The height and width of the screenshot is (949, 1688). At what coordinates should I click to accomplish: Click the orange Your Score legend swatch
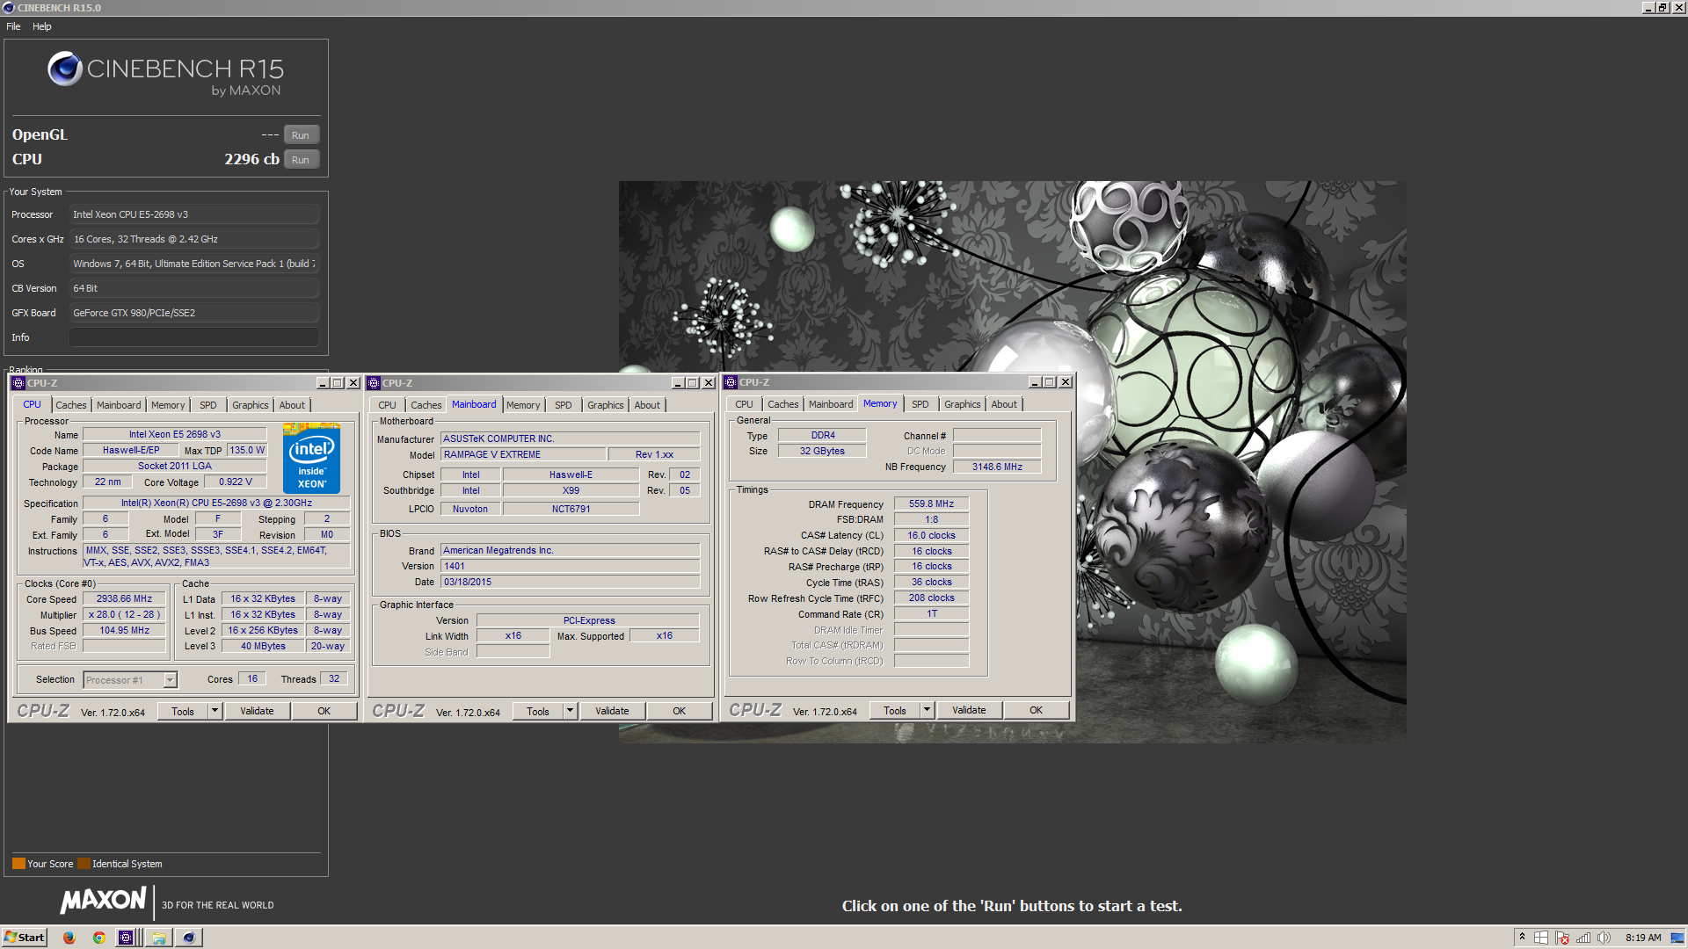(18, 864)
